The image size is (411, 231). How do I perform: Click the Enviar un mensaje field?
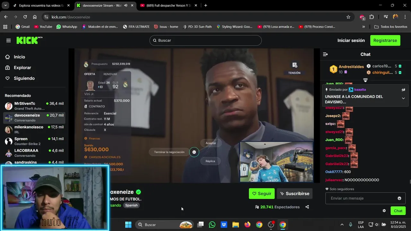pos(365,198)
